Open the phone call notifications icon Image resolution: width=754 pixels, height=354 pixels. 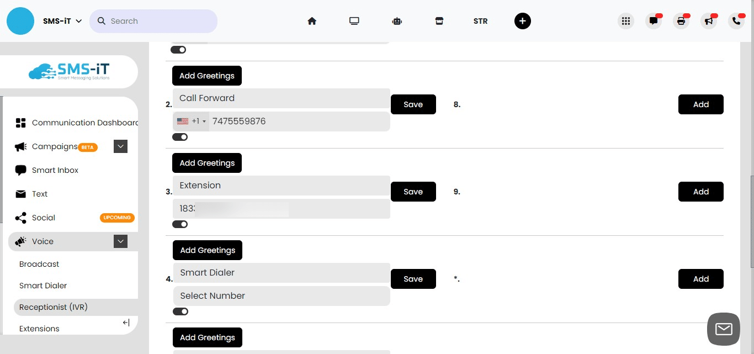(736, 21)
